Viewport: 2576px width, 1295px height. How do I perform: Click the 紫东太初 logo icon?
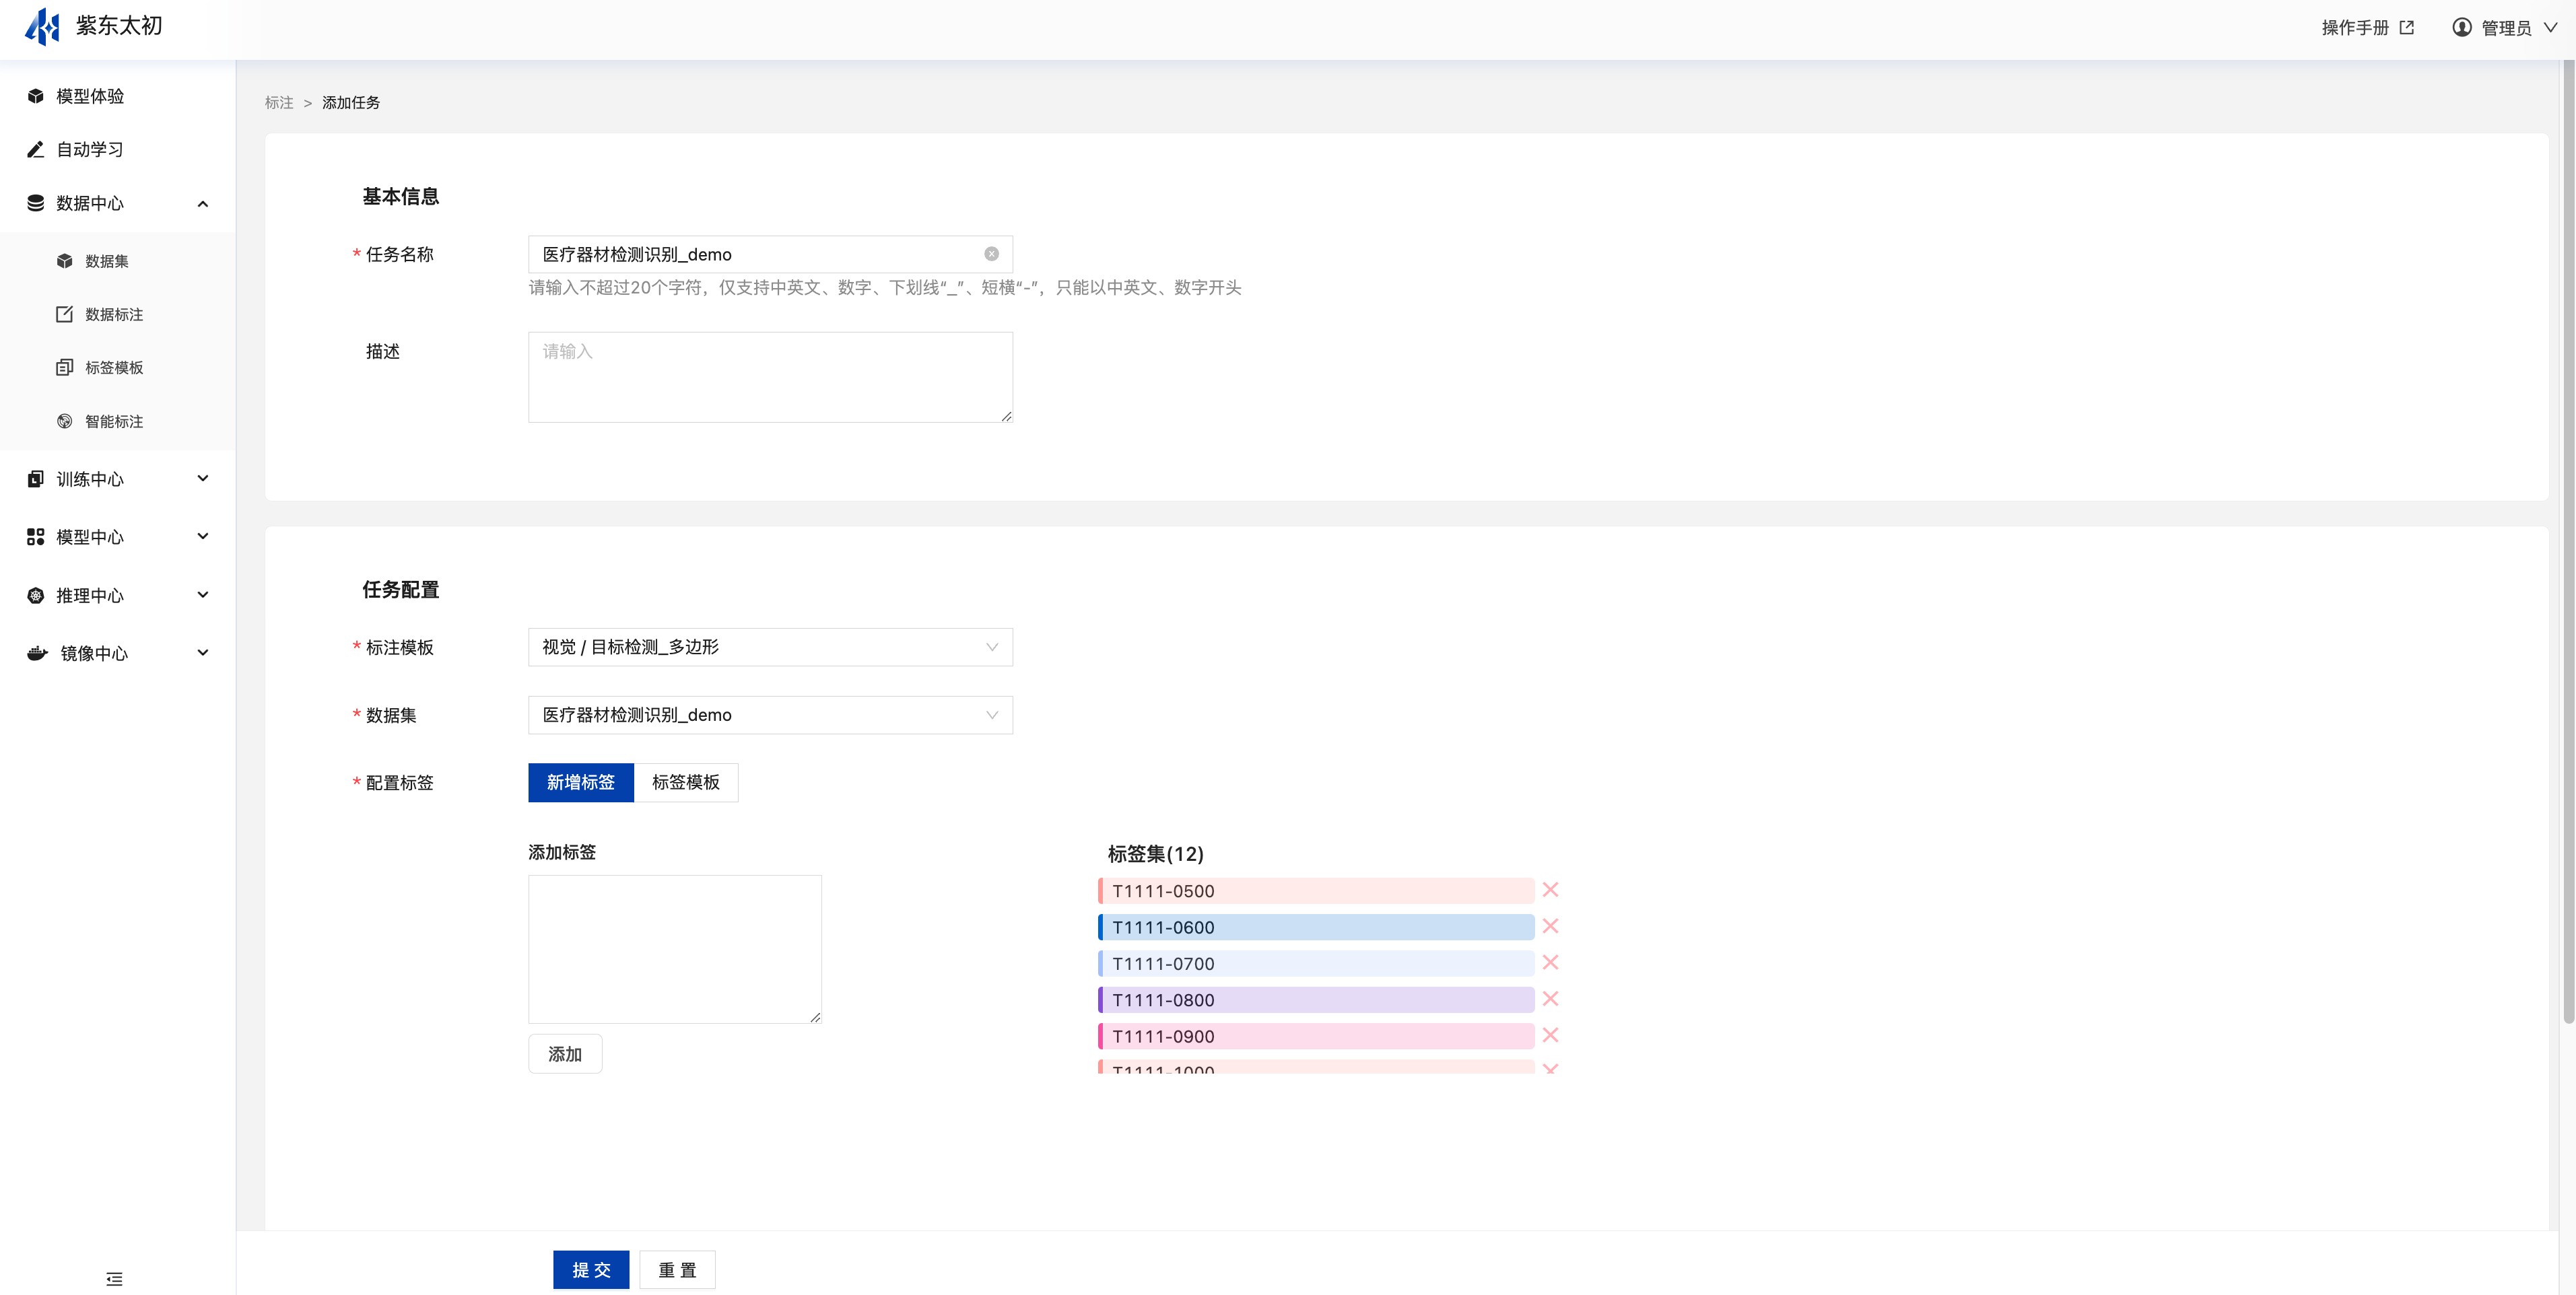42,27
